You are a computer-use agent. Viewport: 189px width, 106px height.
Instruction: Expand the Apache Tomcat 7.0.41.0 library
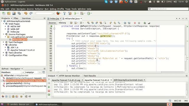coord(5,50)
